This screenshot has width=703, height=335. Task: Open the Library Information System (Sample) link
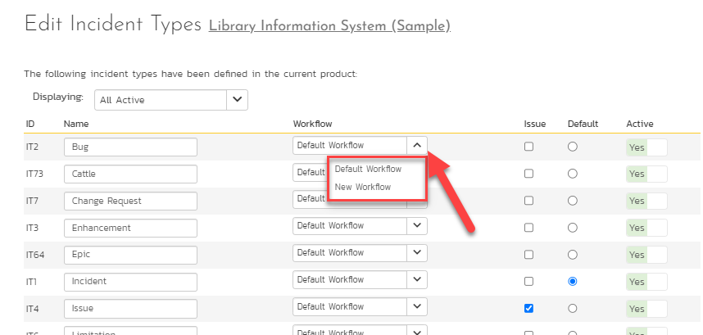tap(329, 25)
